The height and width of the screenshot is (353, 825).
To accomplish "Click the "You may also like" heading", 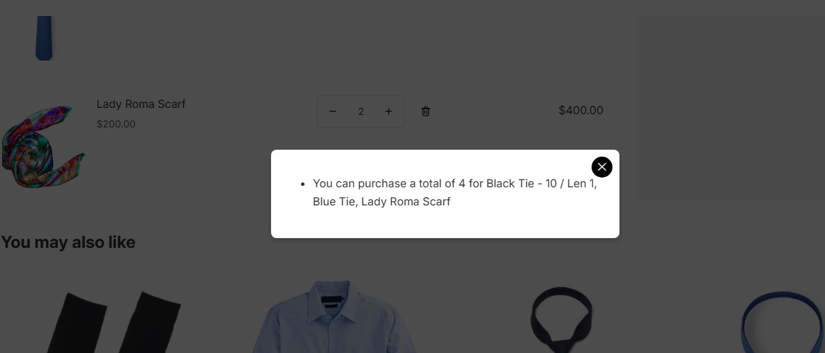I will coord(68,242).
